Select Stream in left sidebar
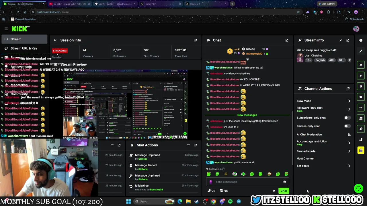The width and height of the screenshot is (367, 206). point(24,39)
